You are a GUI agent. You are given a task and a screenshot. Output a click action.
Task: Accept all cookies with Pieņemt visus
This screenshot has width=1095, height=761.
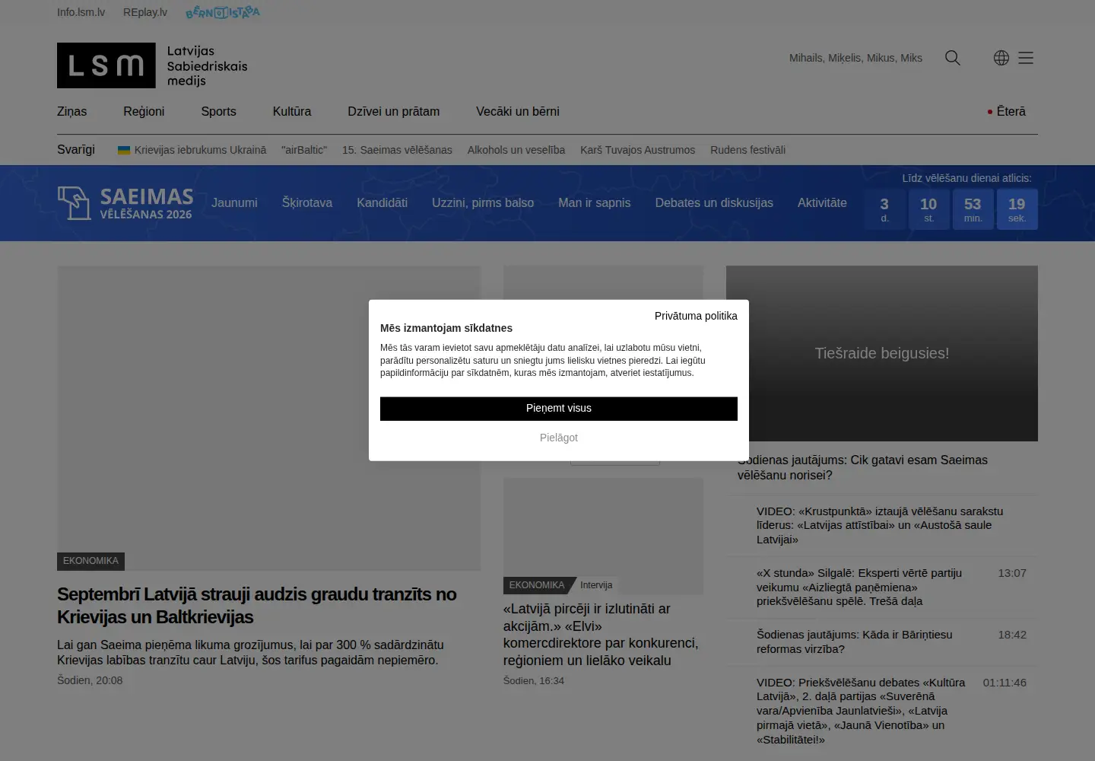pyautogui.click(x=559, y=409)
